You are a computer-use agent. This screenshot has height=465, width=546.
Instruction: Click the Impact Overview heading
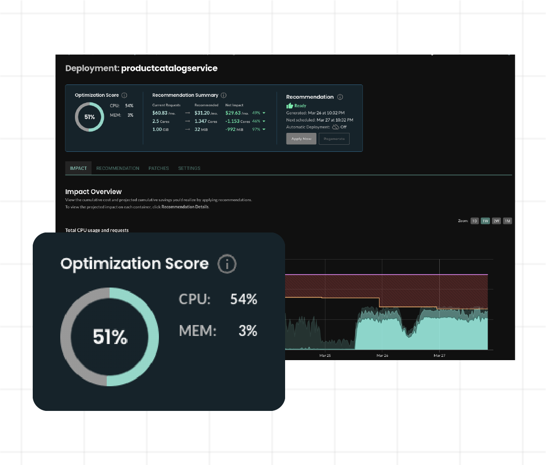pyautogui.click(x=93, y=192)
